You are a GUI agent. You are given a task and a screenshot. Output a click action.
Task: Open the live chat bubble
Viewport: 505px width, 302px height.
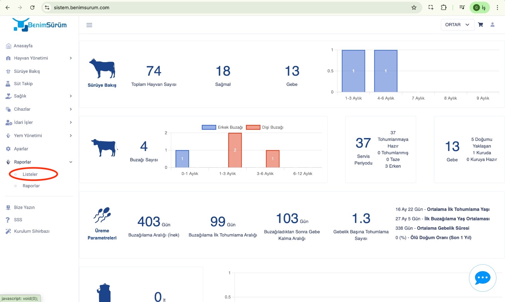tap(483, 278)
